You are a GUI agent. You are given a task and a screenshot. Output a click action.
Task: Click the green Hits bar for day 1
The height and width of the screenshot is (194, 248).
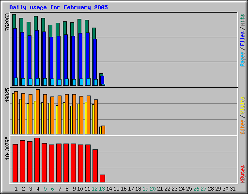[14, 21]
